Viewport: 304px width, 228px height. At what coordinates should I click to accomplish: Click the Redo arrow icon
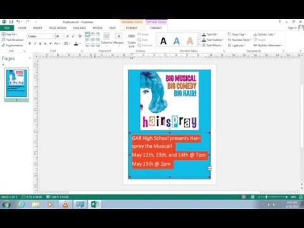27,22
